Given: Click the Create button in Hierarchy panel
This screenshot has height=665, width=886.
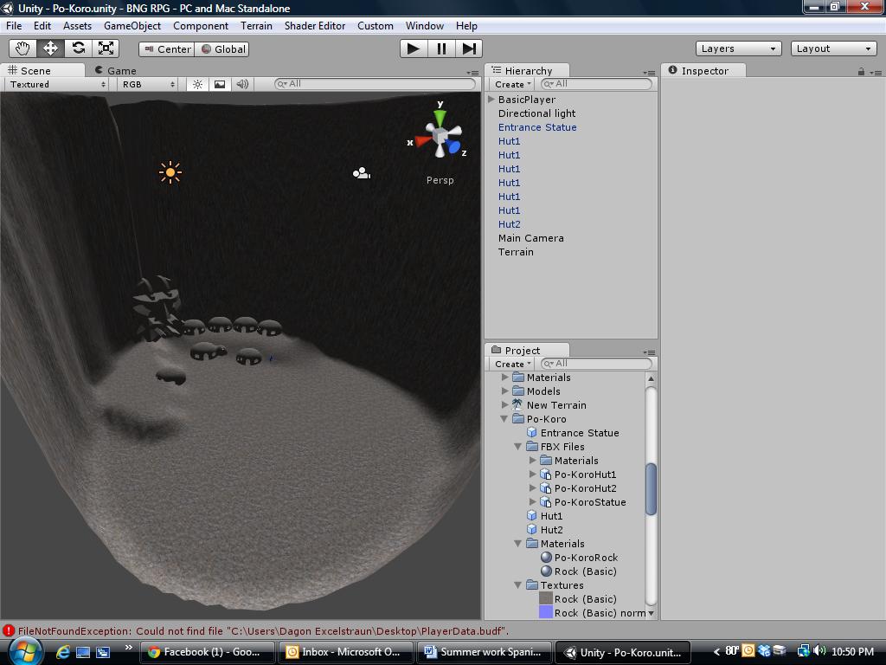Looking at the screenshot, I should [x=512, y=84].
